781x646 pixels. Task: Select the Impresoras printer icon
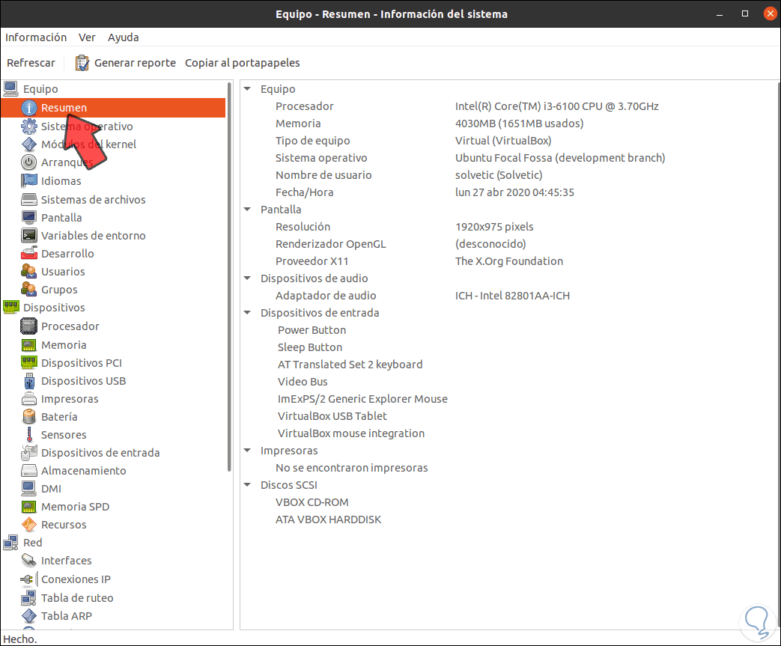pos(29,399)
